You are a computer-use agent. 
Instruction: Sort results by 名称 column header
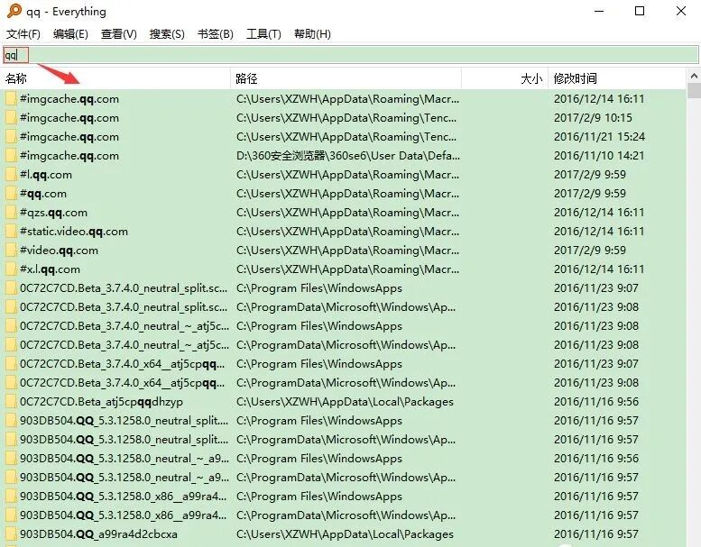116,78
